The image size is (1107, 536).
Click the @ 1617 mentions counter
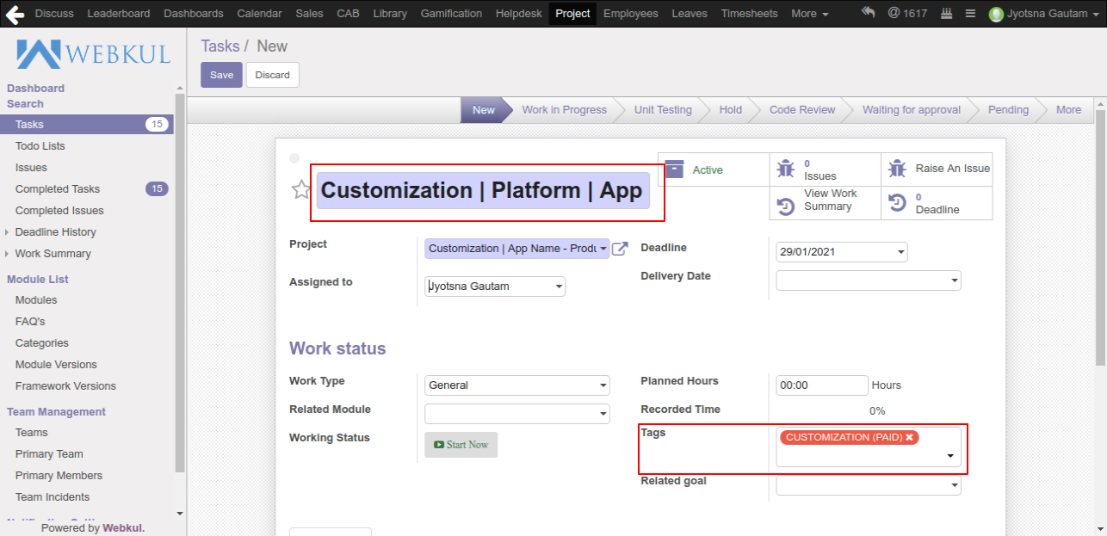click(x=906, y=14)
